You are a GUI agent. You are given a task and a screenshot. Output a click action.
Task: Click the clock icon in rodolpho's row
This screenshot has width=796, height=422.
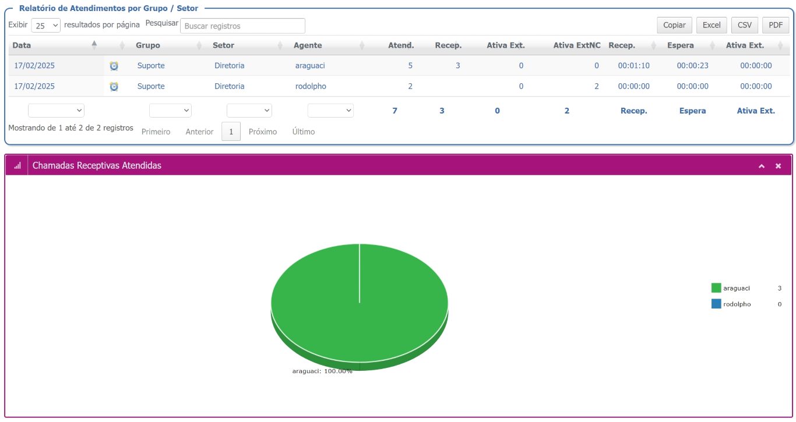pos(114,86)
